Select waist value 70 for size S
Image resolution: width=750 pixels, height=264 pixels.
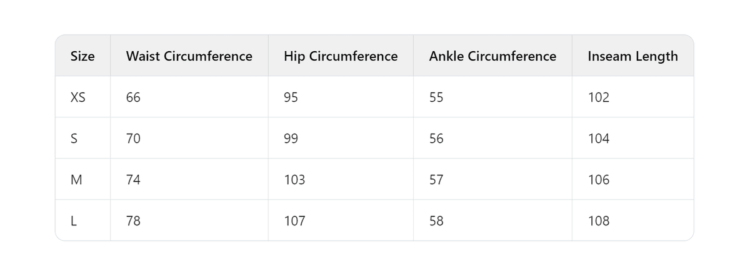133,139
